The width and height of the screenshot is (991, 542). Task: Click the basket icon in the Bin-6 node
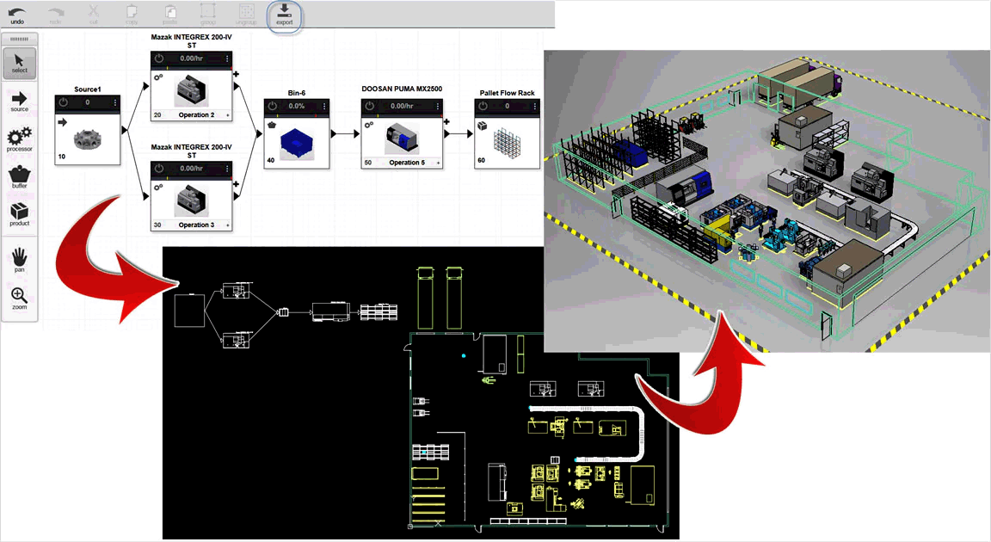click(x=272, y=125)
